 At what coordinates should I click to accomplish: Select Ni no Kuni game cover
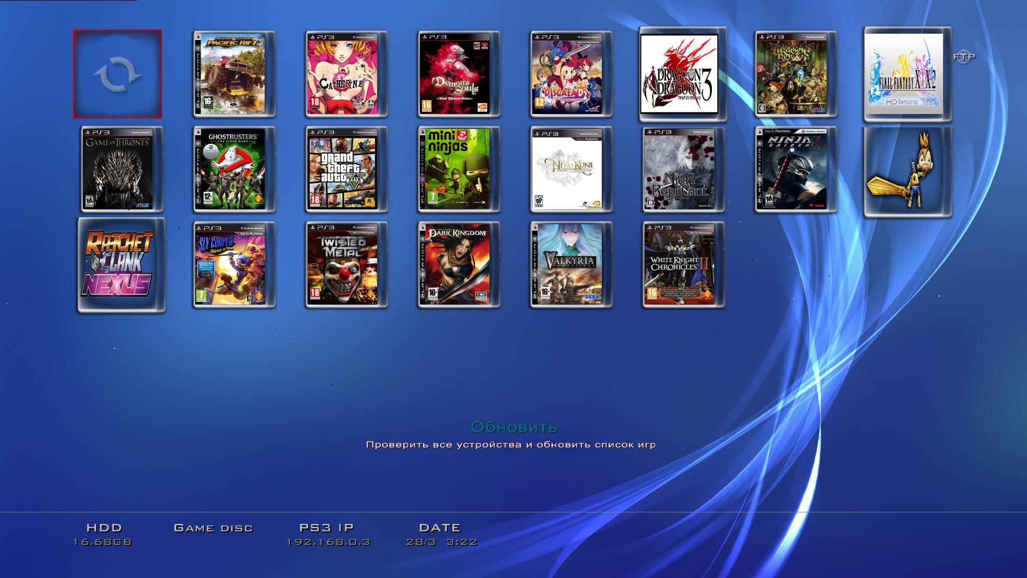[571, 169]
